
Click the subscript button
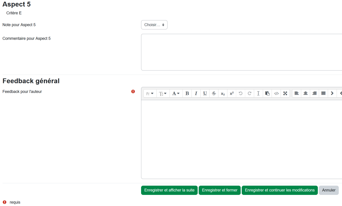[223, 93]
